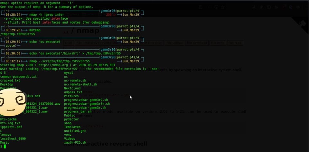Click the 'mktemp' command in the terminal

point(35,30)
